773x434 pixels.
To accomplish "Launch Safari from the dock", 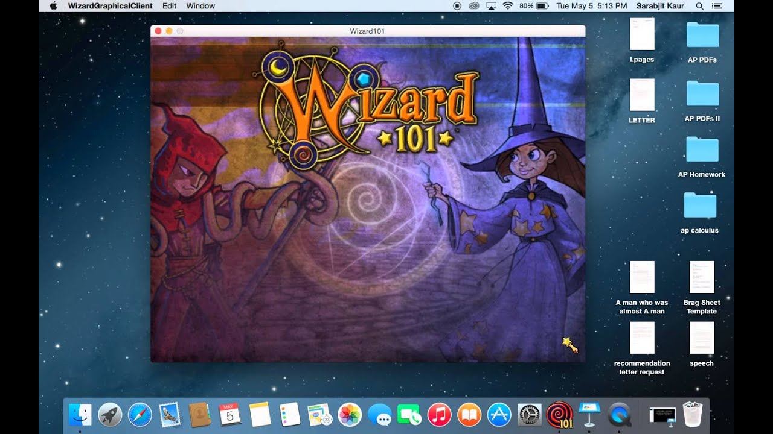I will (140, 415).
